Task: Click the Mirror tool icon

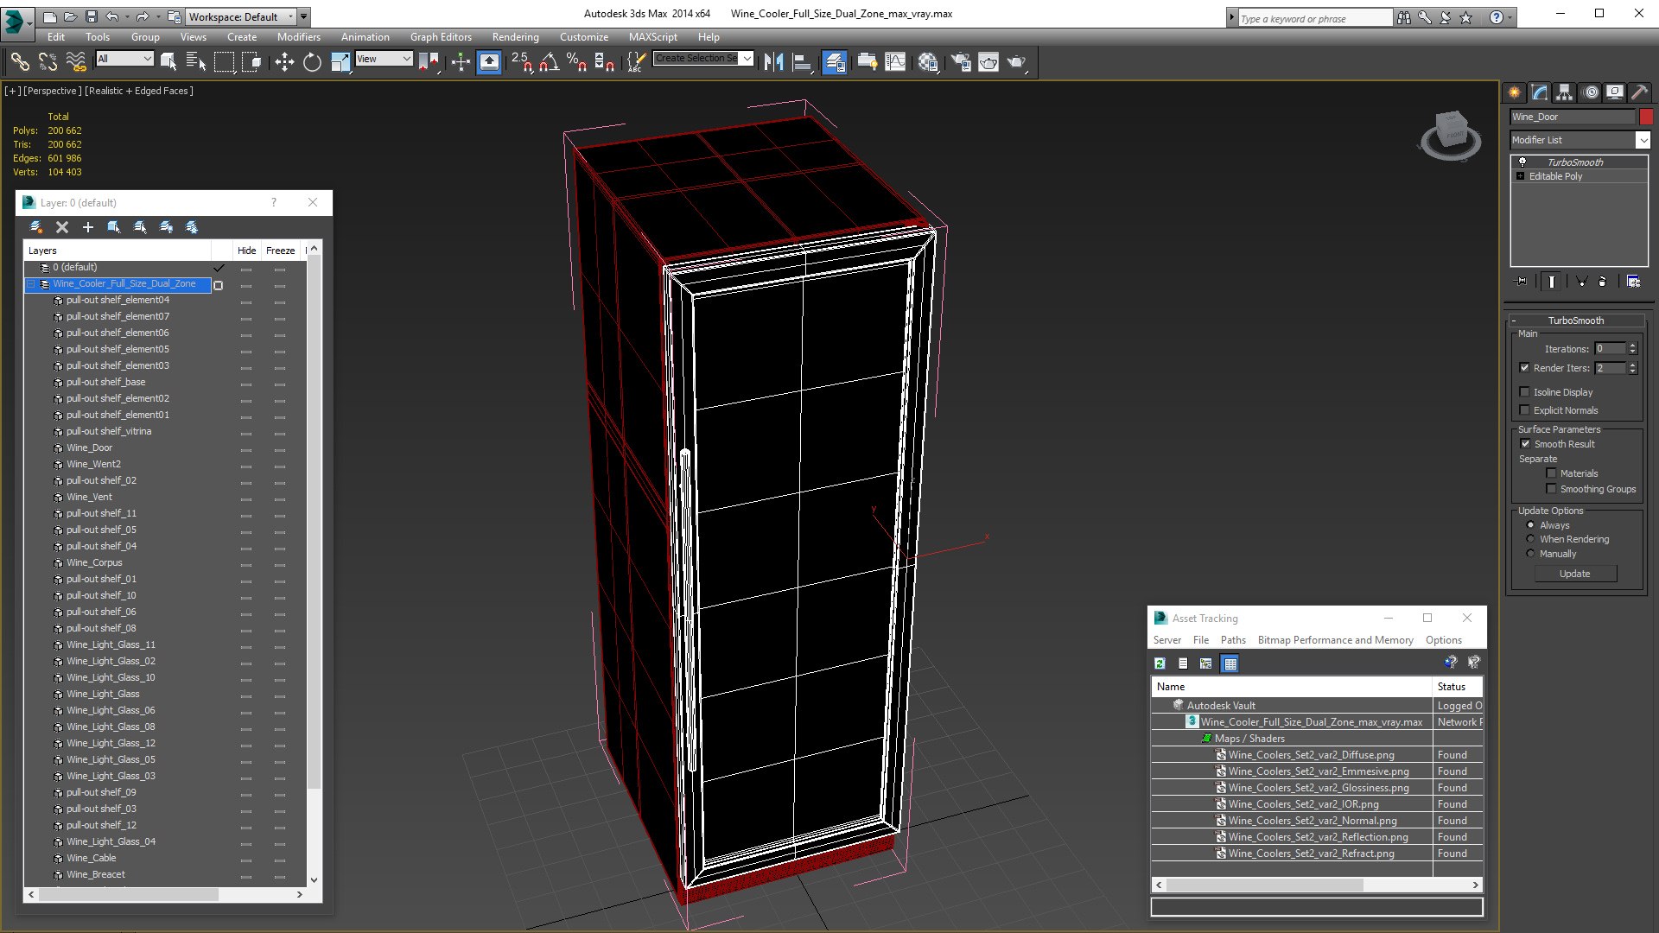Action: [x=773, y=61]
